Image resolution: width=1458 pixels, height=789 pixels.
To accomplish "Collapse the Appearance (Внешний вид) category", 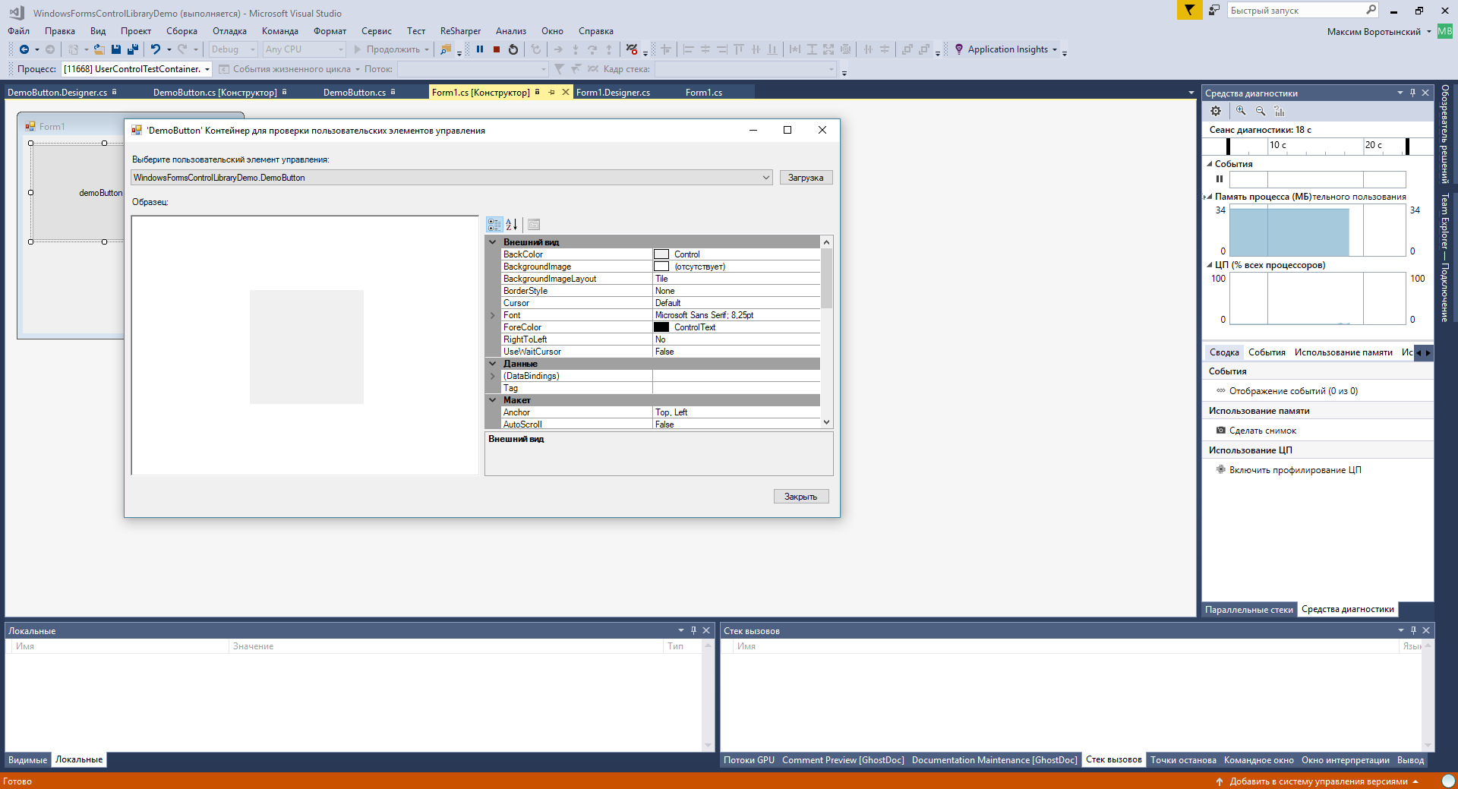I will point(492,242).
